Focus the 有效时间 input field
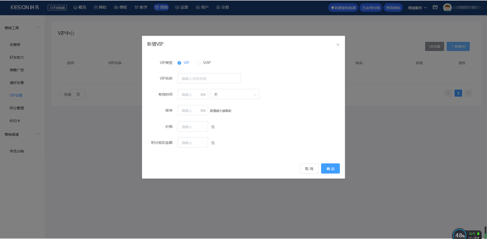 193,94
